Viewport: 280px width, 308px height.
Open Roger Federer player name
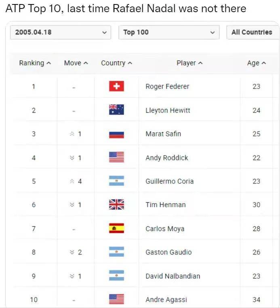(x=167, y=87)
